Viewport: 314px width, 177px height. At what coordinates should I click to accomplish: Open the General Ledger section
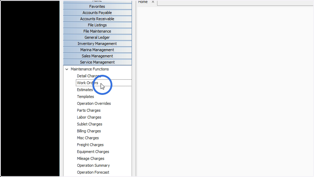(x=97, y=37)
